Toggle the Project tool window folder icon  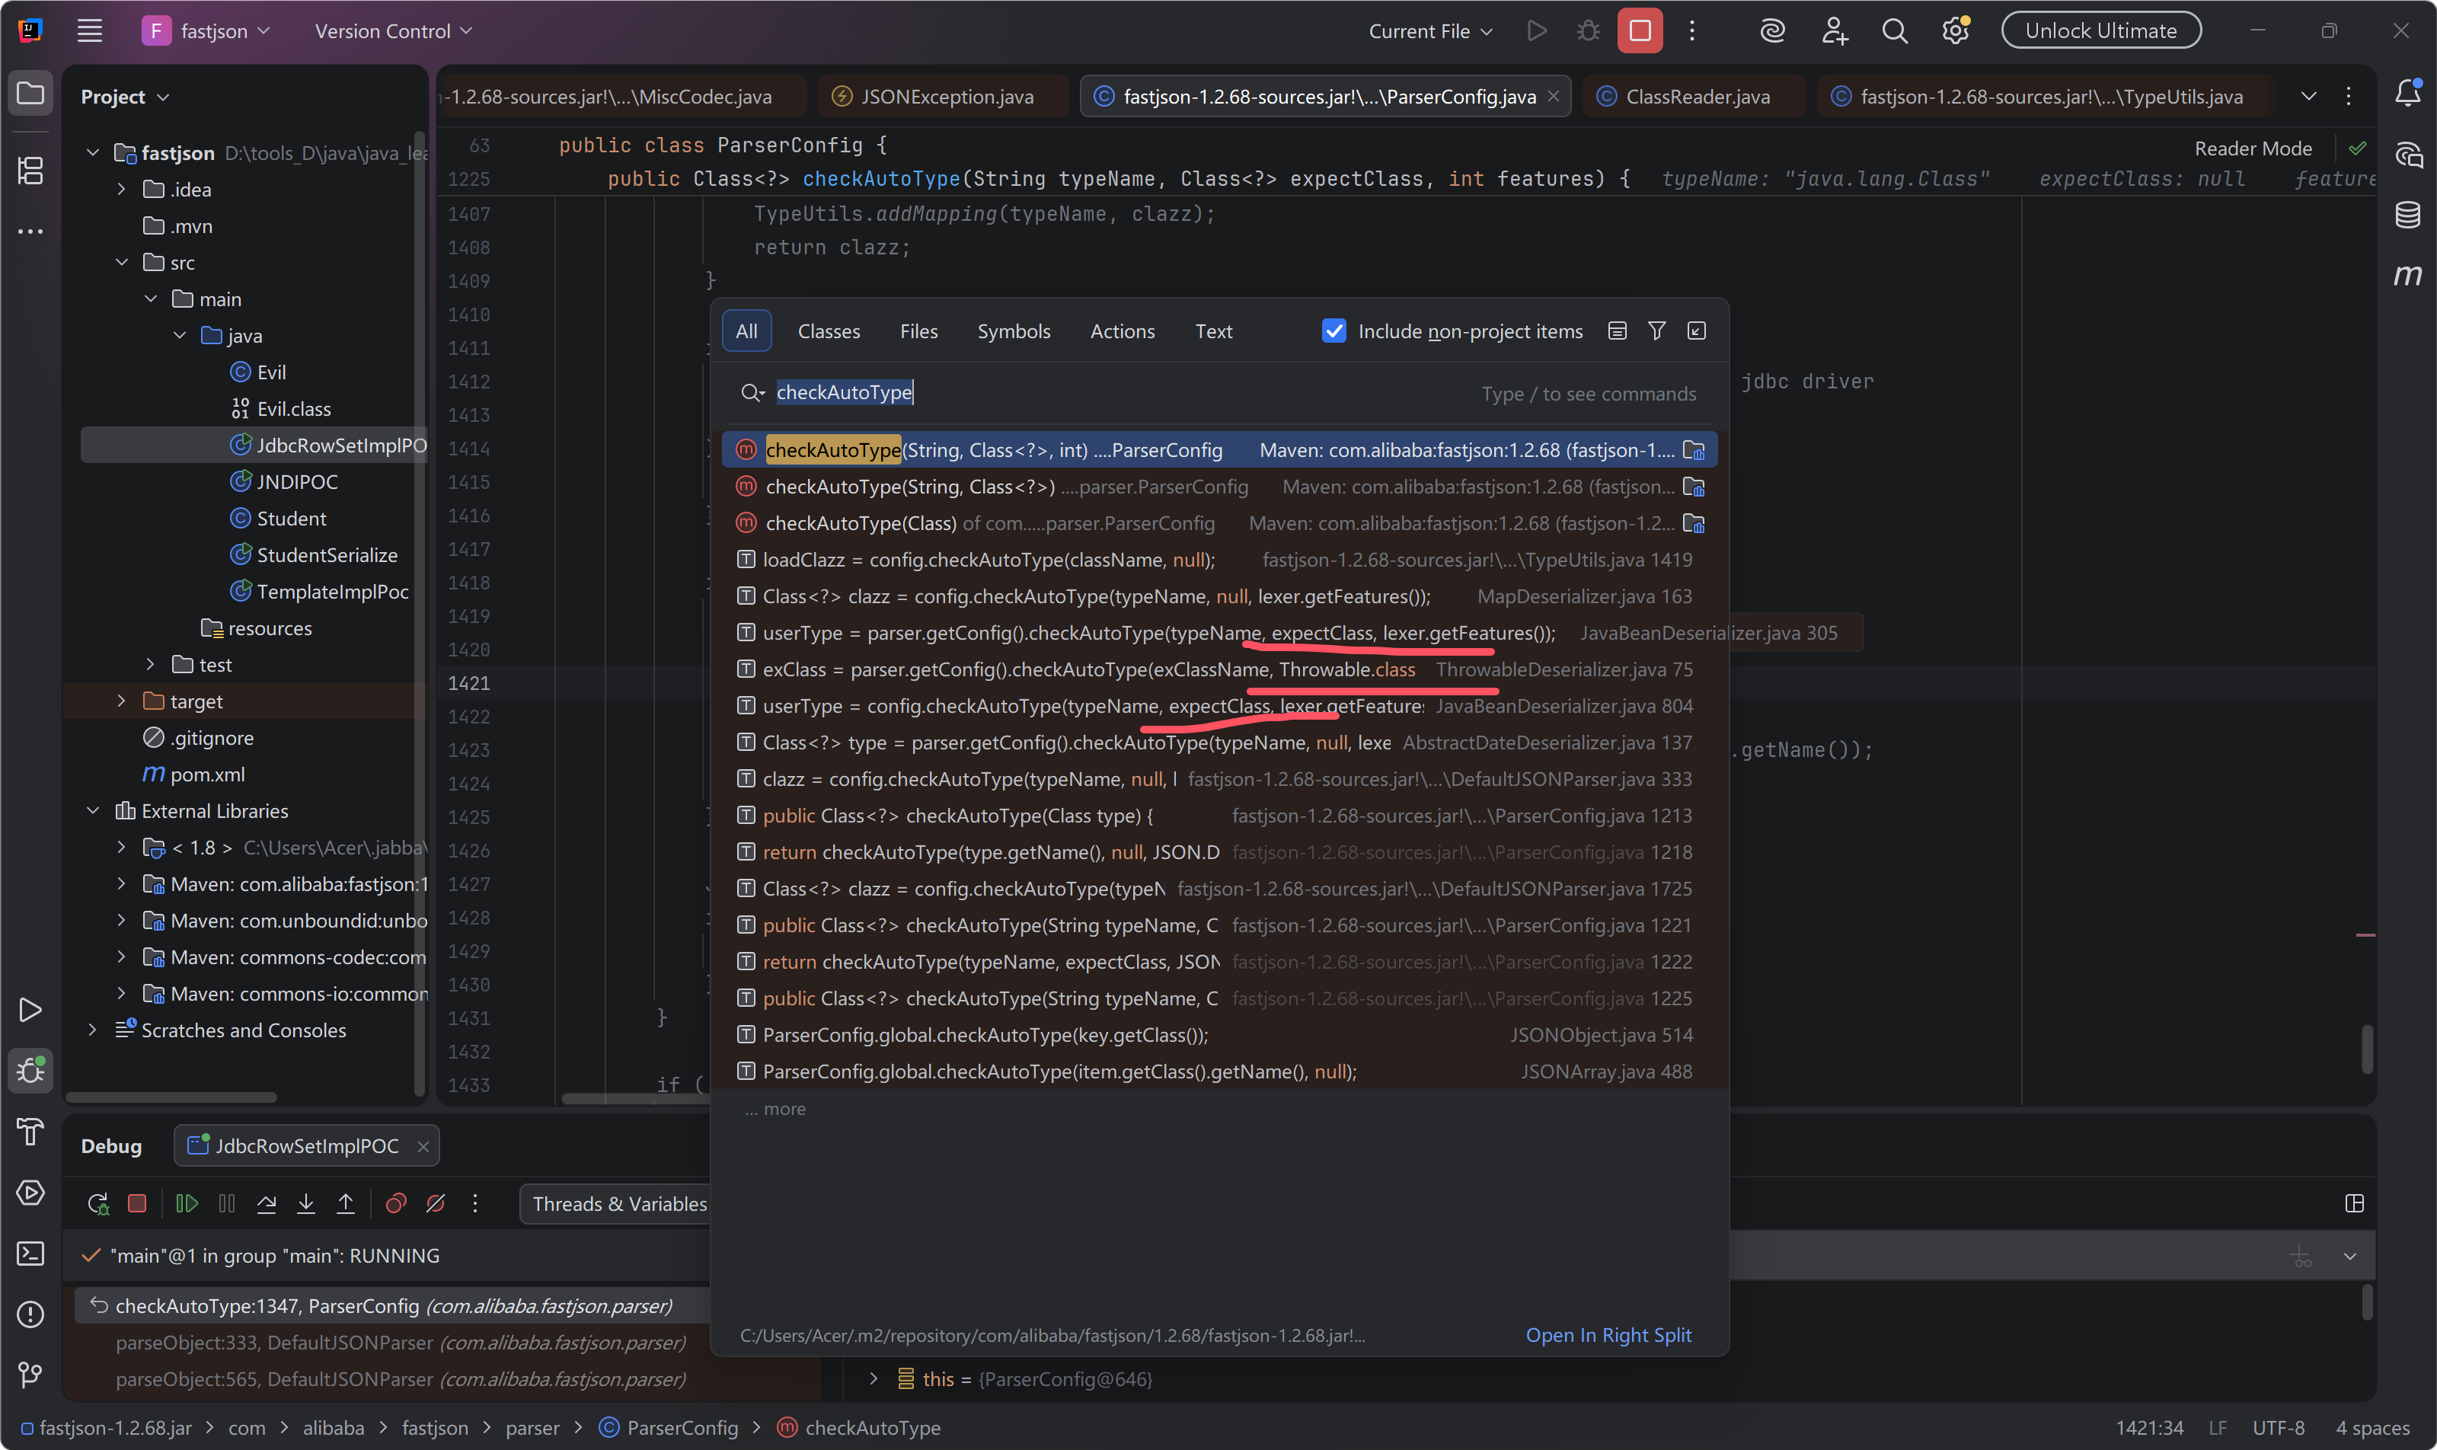[x=30, y=94]
